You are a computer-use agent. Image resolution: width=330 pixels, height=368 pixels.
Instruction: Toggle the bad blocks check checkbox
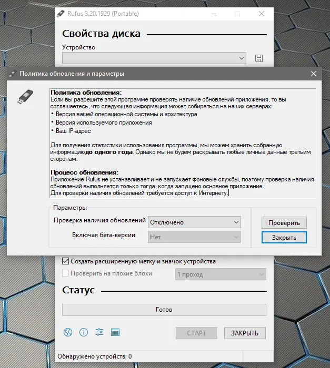(x=65, y=273)
